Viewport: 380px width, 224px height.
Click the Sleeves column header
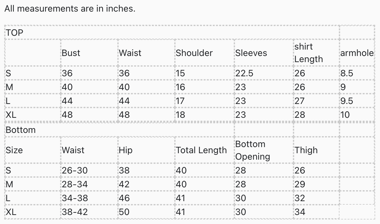pyautogui.click(x=251, y=53)
